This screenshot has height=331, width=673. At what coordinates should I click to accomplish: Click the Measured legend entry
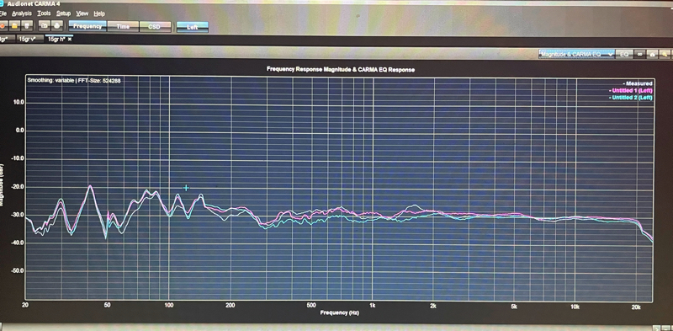coord(638,83)
